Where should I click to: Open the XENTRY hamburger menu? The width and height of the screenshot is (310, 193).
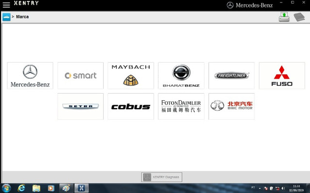tap(6, 5)
